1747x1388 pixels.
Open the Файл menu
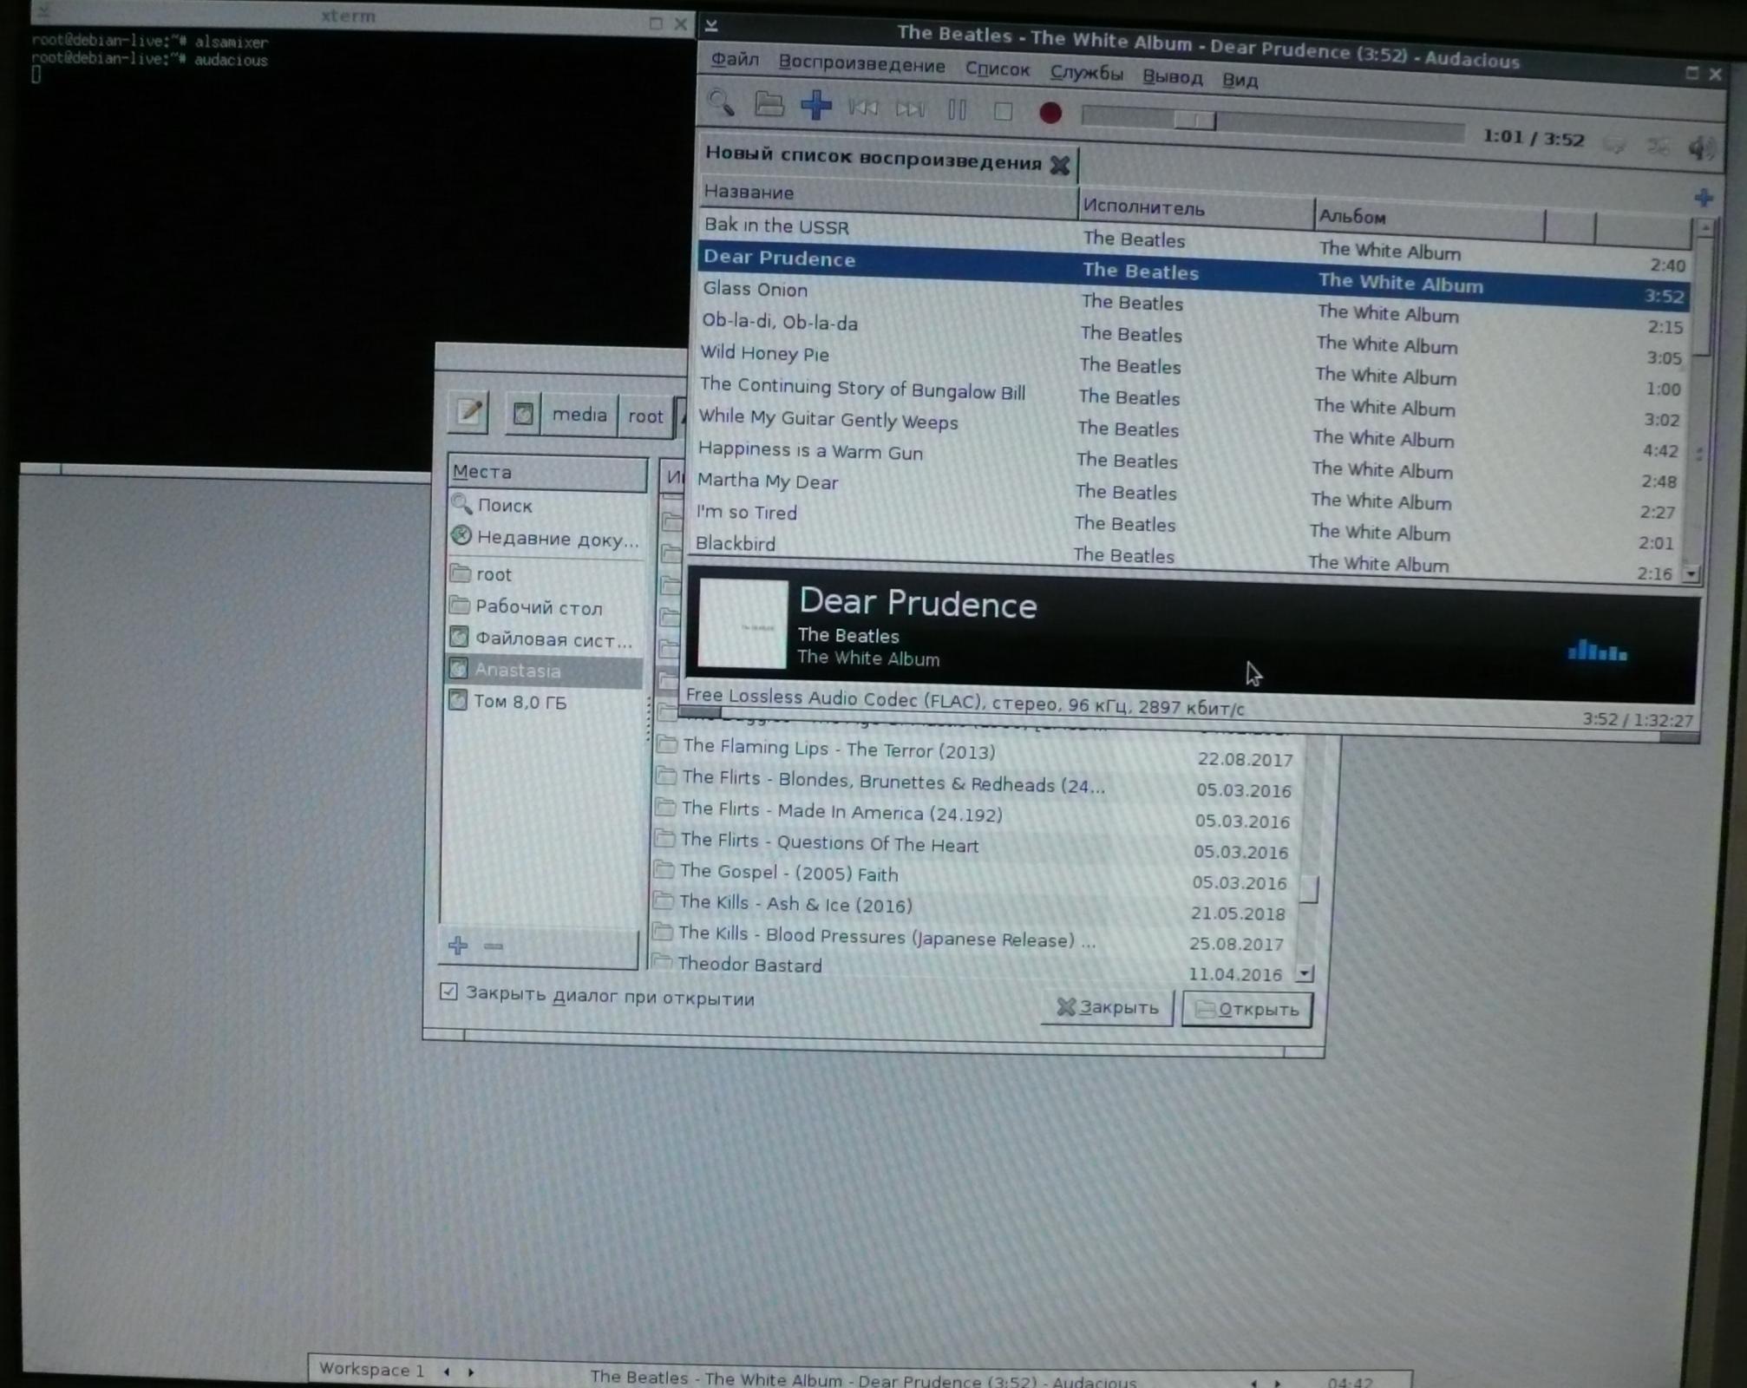point(735,60)
